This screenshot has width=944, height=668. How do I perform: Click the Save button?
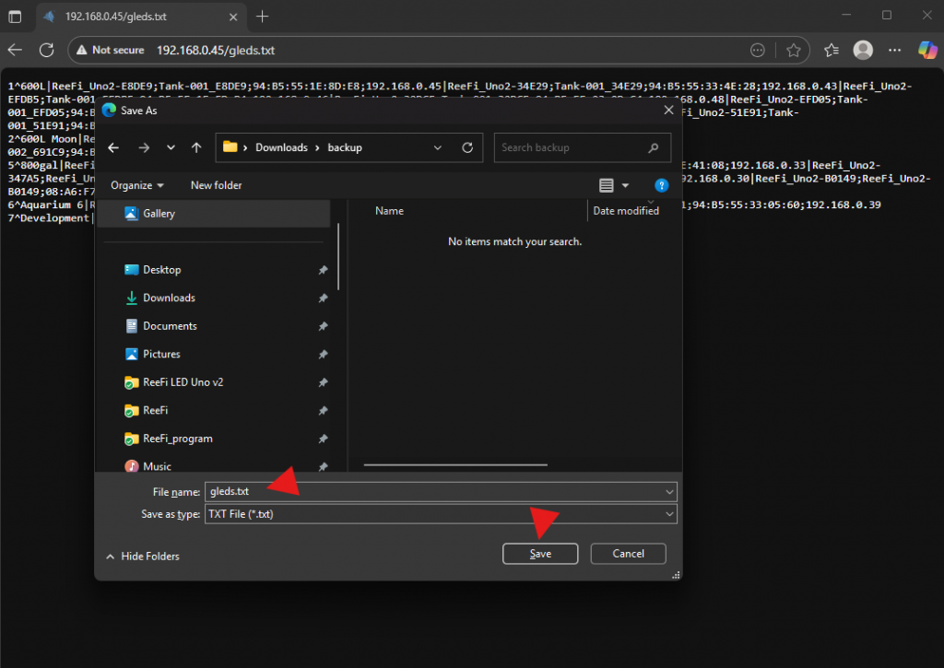click(x=540, y=554)
